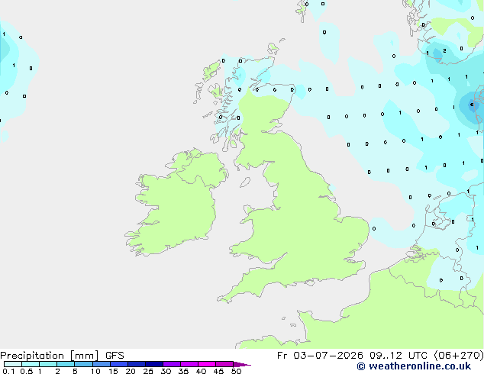Click the 'Precipitation [mm]' title text
The image size is (484, 374).
(50, 356)
